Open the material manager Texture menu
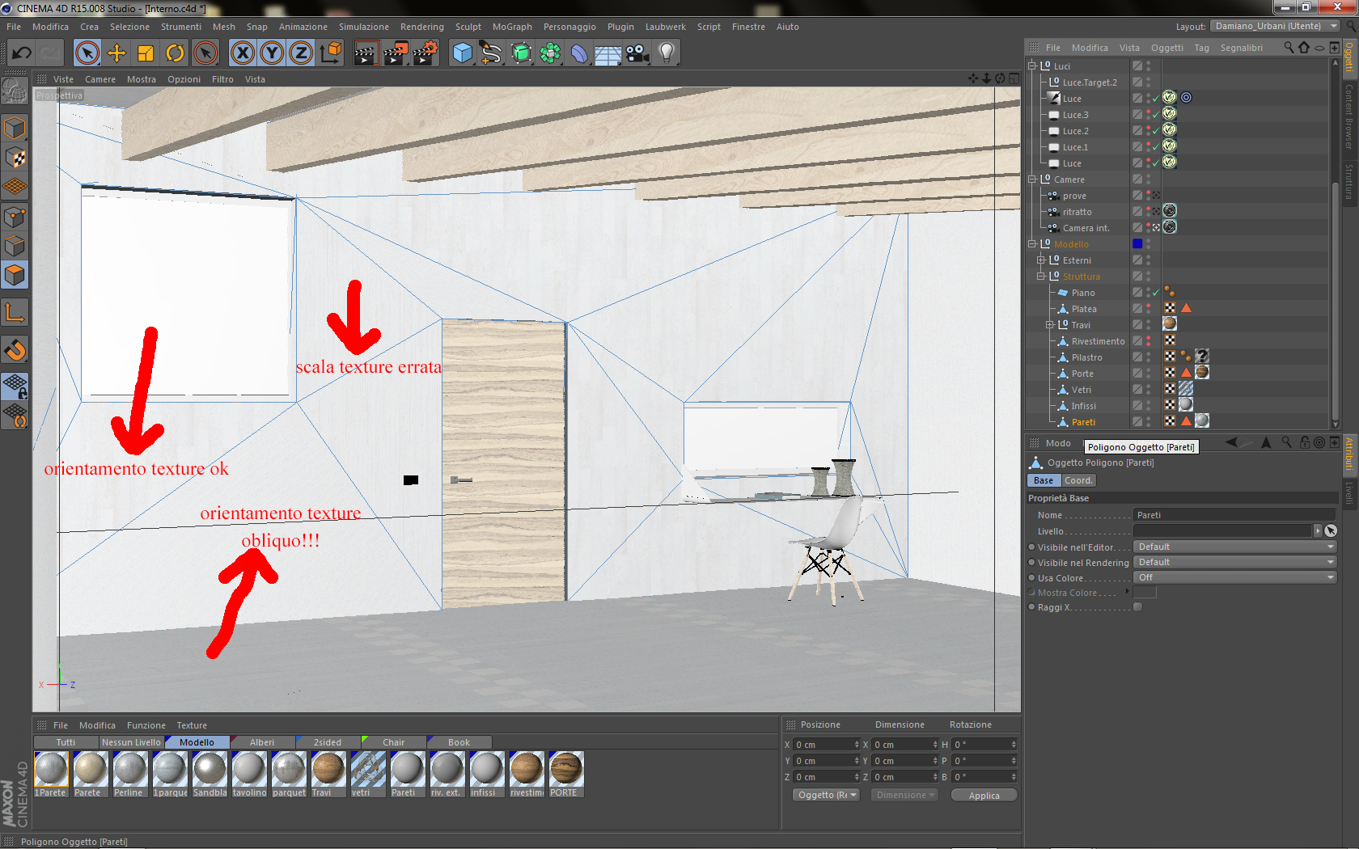 (x=192, y=725)
